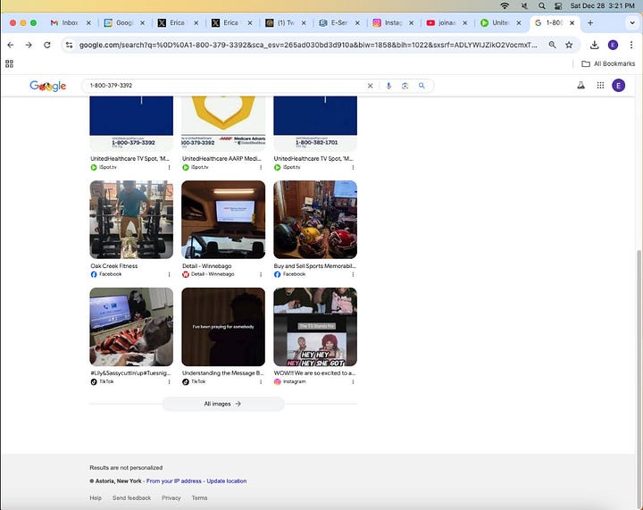Open Google account avatar E
The image size is (643, 510).
pyautogui.click(x=618, y=85)
